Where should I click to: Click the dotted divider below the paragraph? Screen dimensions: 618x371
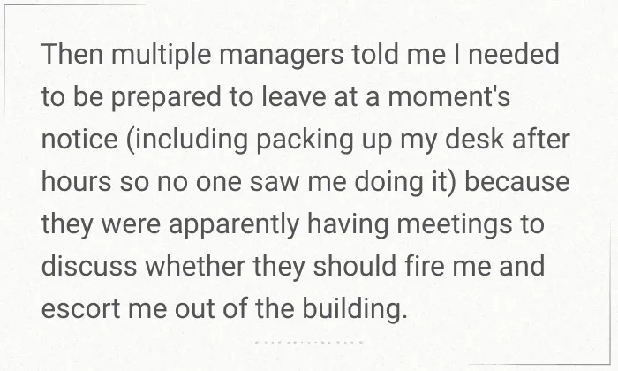pos(309,343)
